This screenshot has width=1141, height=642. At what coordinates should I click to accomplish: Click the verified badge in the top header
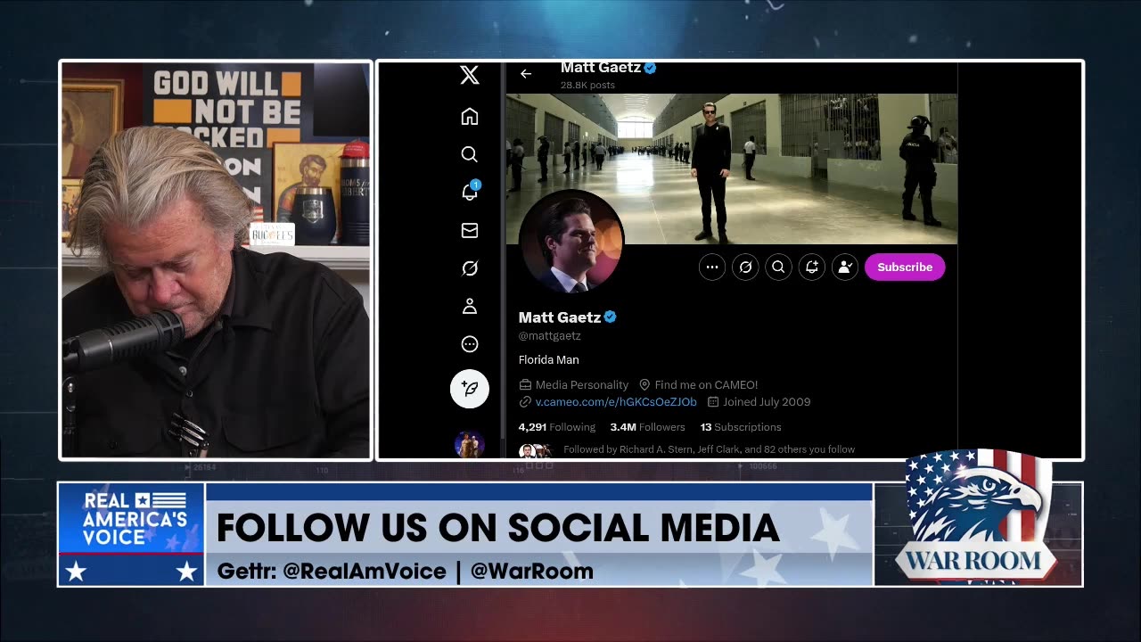(x=651, y=68)
